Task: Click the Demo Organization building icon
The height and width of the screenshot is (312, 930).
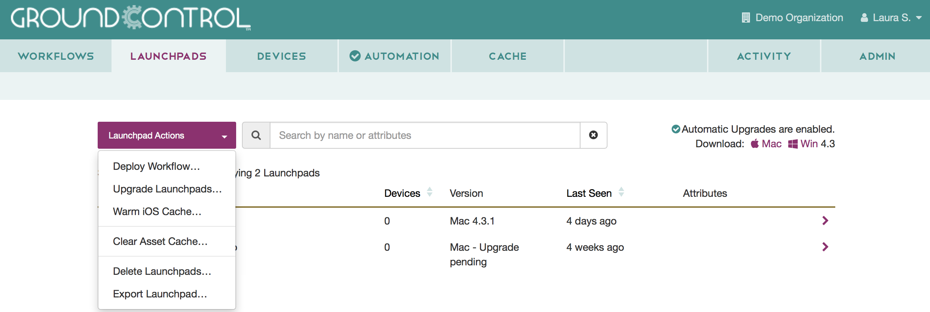Action: 746,17
